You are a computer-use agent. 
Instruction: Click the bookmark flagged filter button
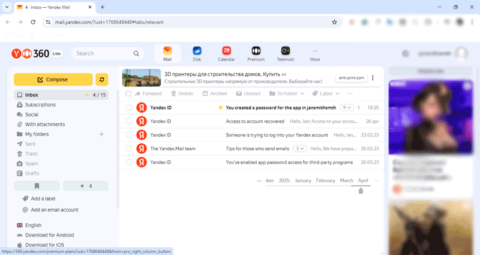37,186
